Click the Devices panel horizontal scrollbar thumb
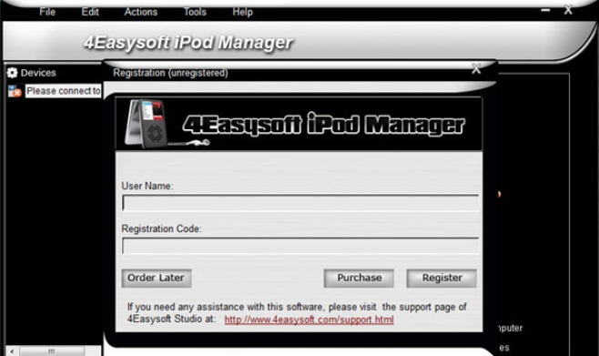This screenshot has height=356, width=599. coord(52,351)
